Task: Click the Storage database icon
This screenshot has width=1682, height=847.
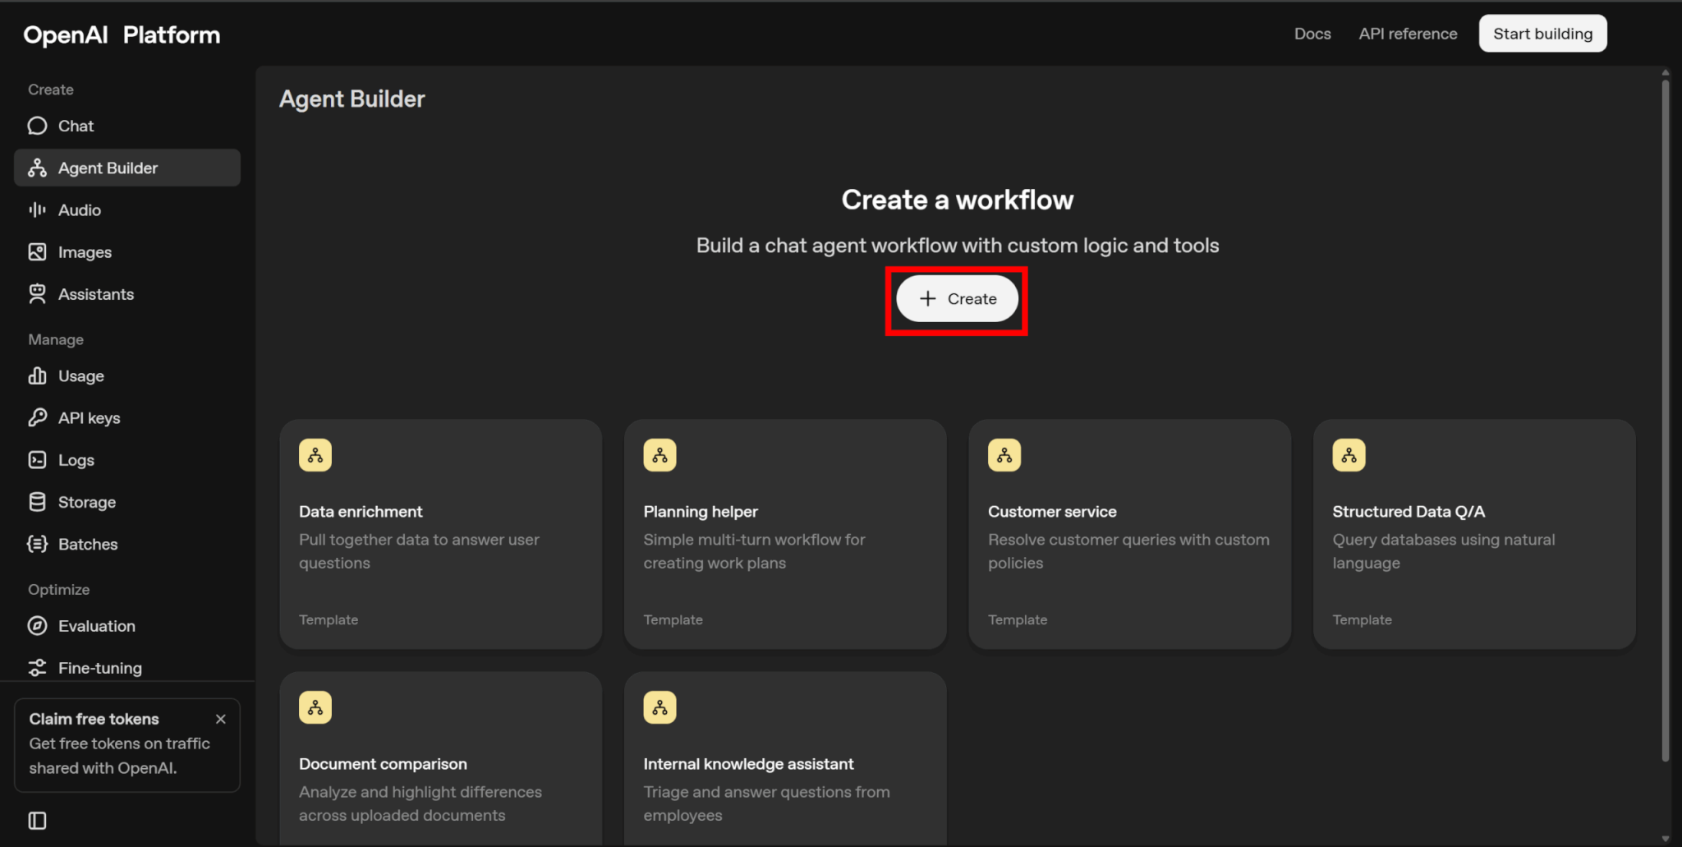Action: (37, 502)
